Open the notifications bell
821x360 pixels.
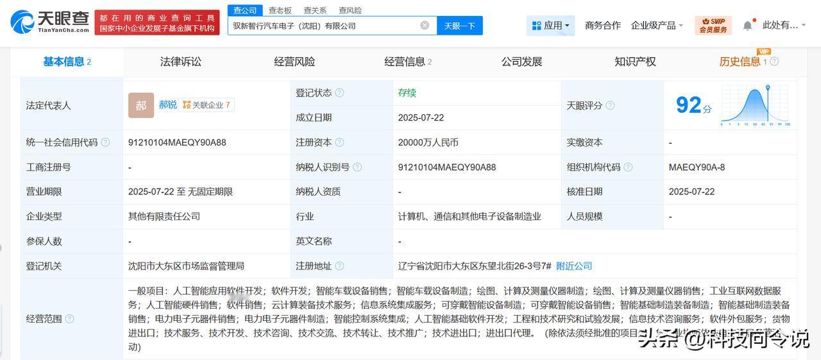(x=748, y=25)
